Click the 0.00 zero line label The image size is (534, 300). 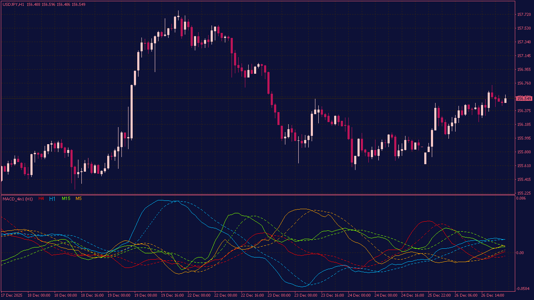coord(520,253)
